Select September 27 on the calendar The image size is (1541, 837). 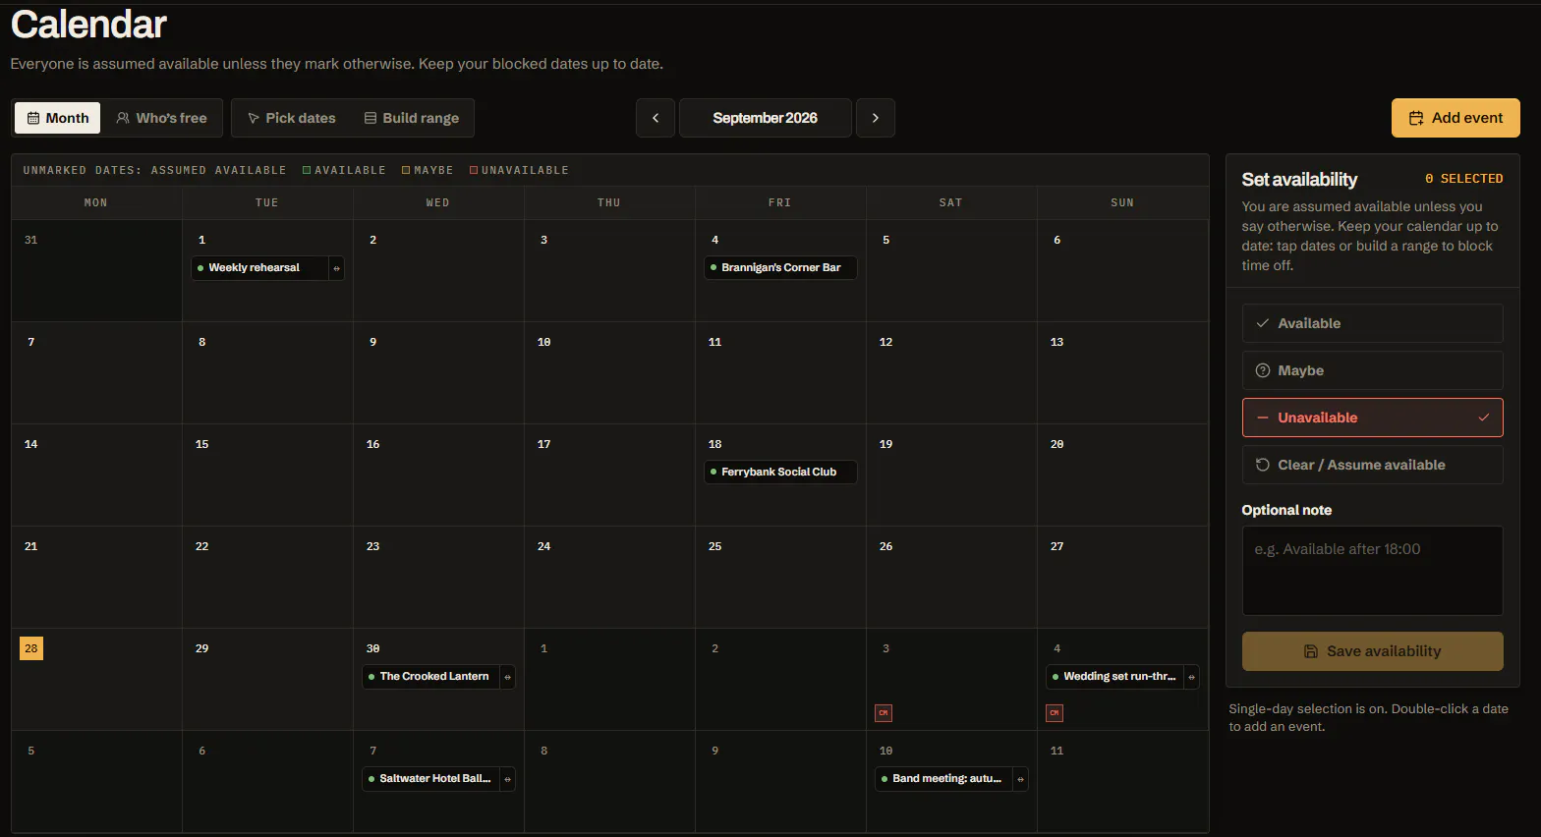pyautogui.click(x=1122, y=578)
